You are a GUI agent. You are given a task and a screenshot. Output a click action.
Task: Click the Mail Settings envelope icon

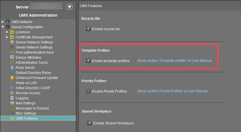click(x=12, y=103)
